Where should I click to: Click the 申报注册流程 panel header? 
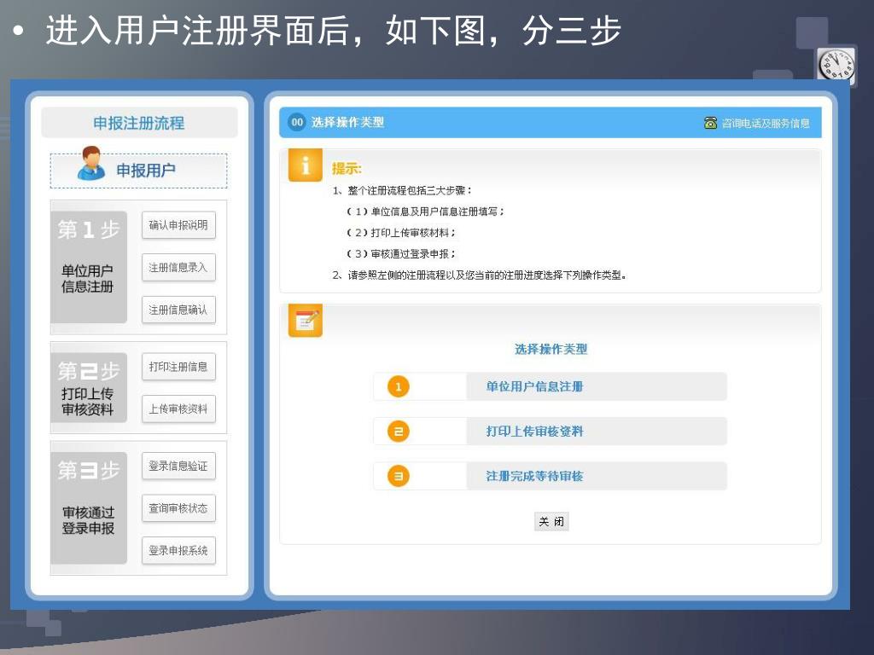coord(139,123)
